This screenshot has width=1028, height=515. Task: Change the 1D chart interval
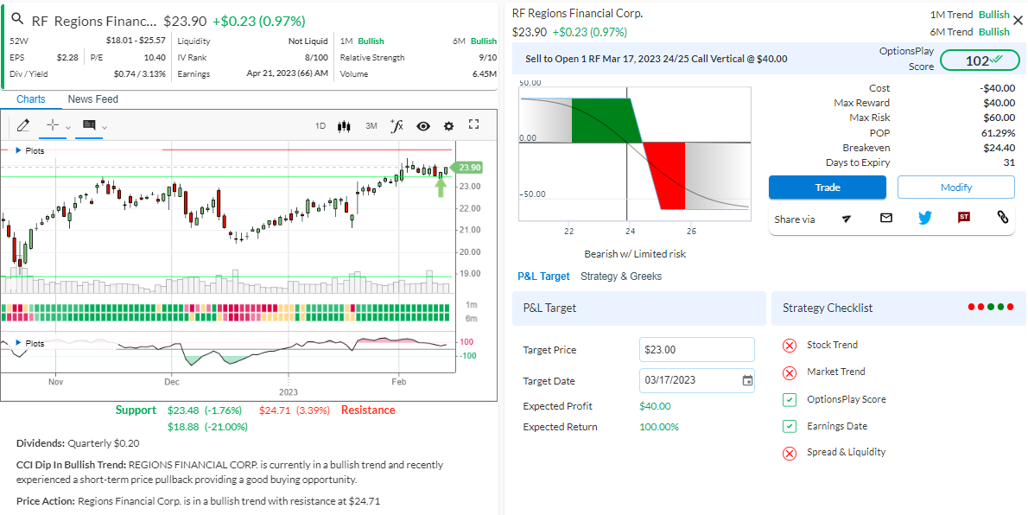320,126
